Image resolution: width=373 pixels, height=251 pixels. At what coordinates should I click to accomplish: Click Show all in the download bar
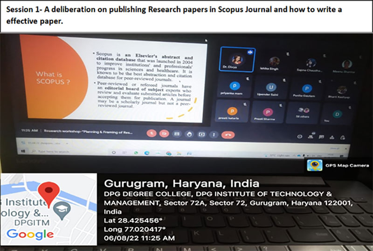(x=334, y=148)
